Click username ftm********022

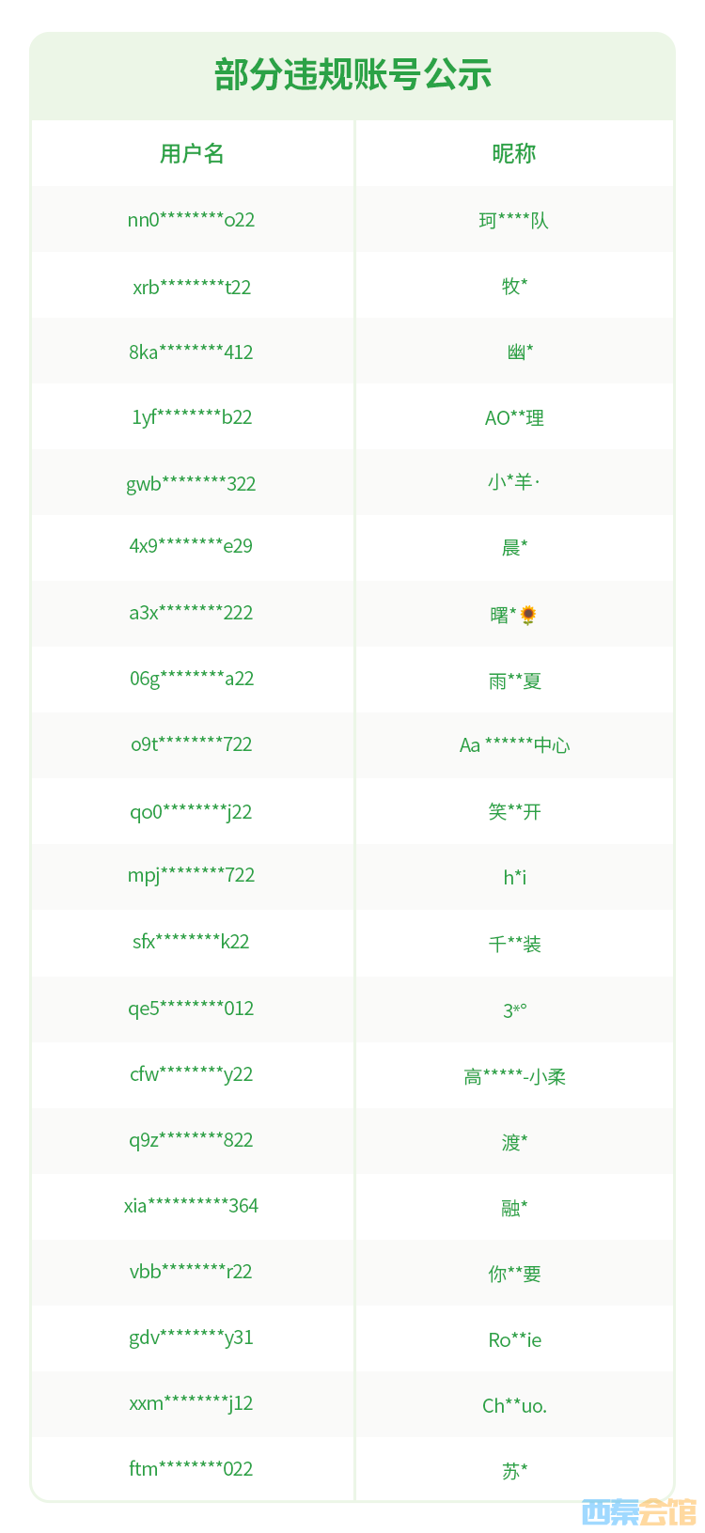click(192, 1469)
